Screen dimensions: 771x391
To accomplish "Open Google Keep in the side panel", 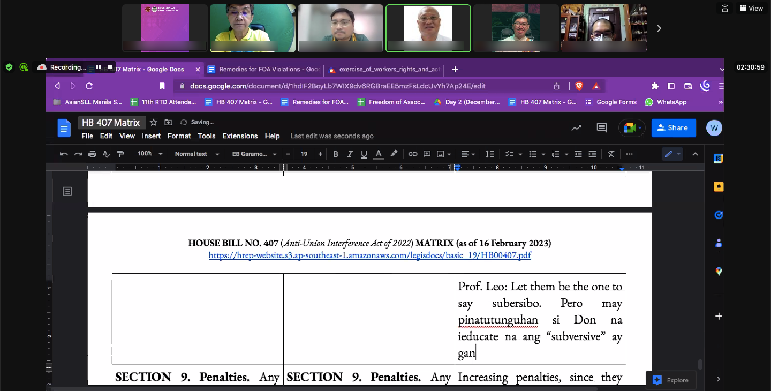I will (719, 187).
